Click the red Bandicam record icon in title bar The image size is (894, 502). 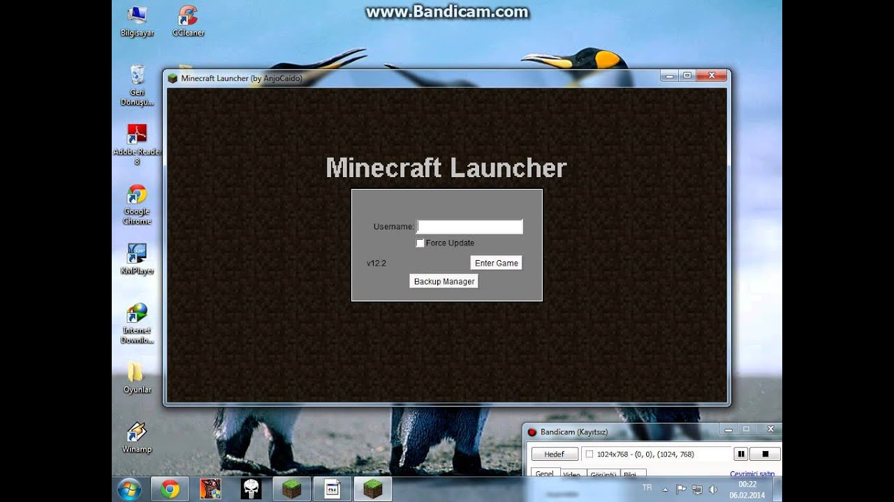532,432
